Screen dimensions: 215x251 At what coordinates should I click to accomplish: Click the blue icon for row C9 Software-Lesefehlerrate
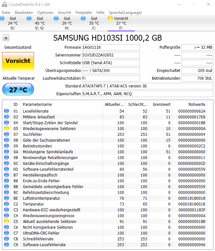pyautogui.click(x=6, y=245)
